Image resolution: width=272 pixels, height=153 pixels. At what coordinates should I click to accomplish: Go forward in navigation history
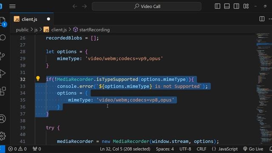(x=85, y=6)
